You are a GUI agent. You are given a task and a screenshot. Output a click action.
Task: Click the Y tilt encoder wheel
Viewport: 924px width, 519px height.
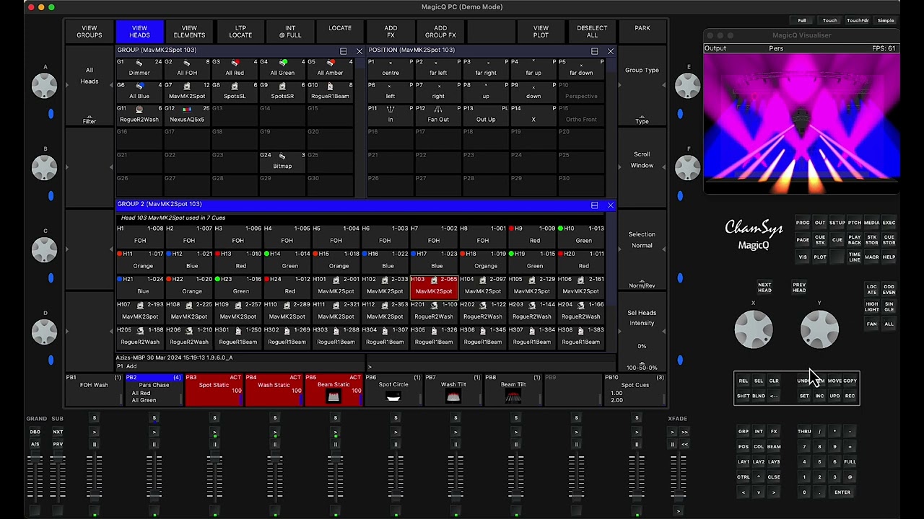pos(819,330)
